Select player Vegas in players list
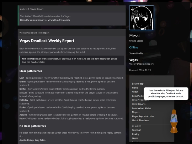The width and height of the screenshot is (192, 144). 135,138
